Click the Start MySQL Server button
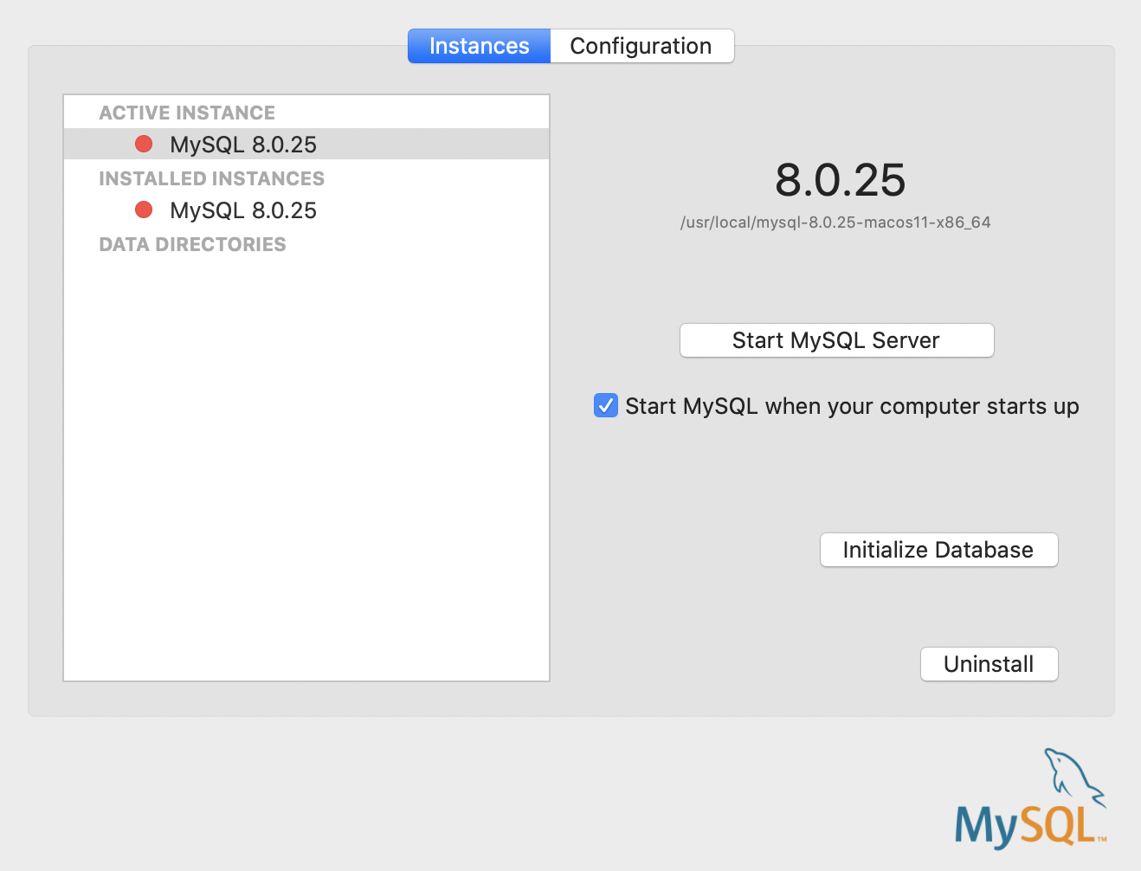The height and width of the screenshot is (871, 1141). [836, 340]
